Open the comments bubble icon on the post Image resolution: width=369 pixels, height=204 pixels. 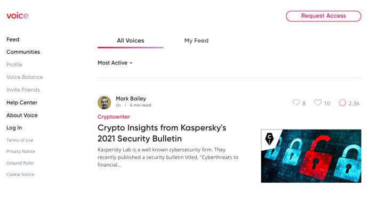(x=296, y=103)
